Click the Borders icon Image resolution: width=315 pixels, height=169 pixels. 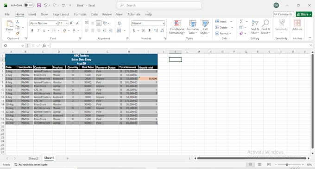[x=54, y=30]
